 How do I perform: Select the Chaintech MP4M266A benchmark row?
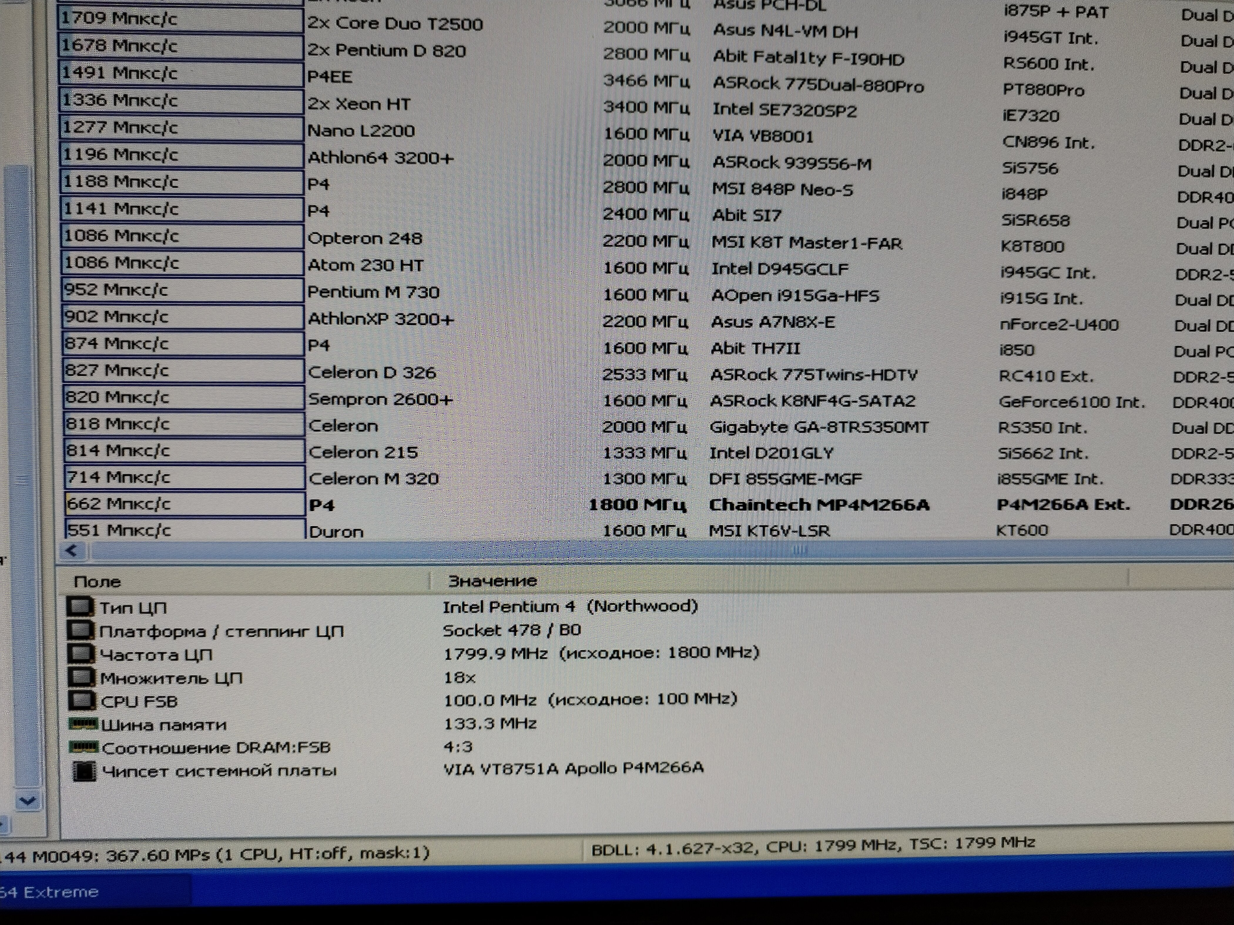818,505
